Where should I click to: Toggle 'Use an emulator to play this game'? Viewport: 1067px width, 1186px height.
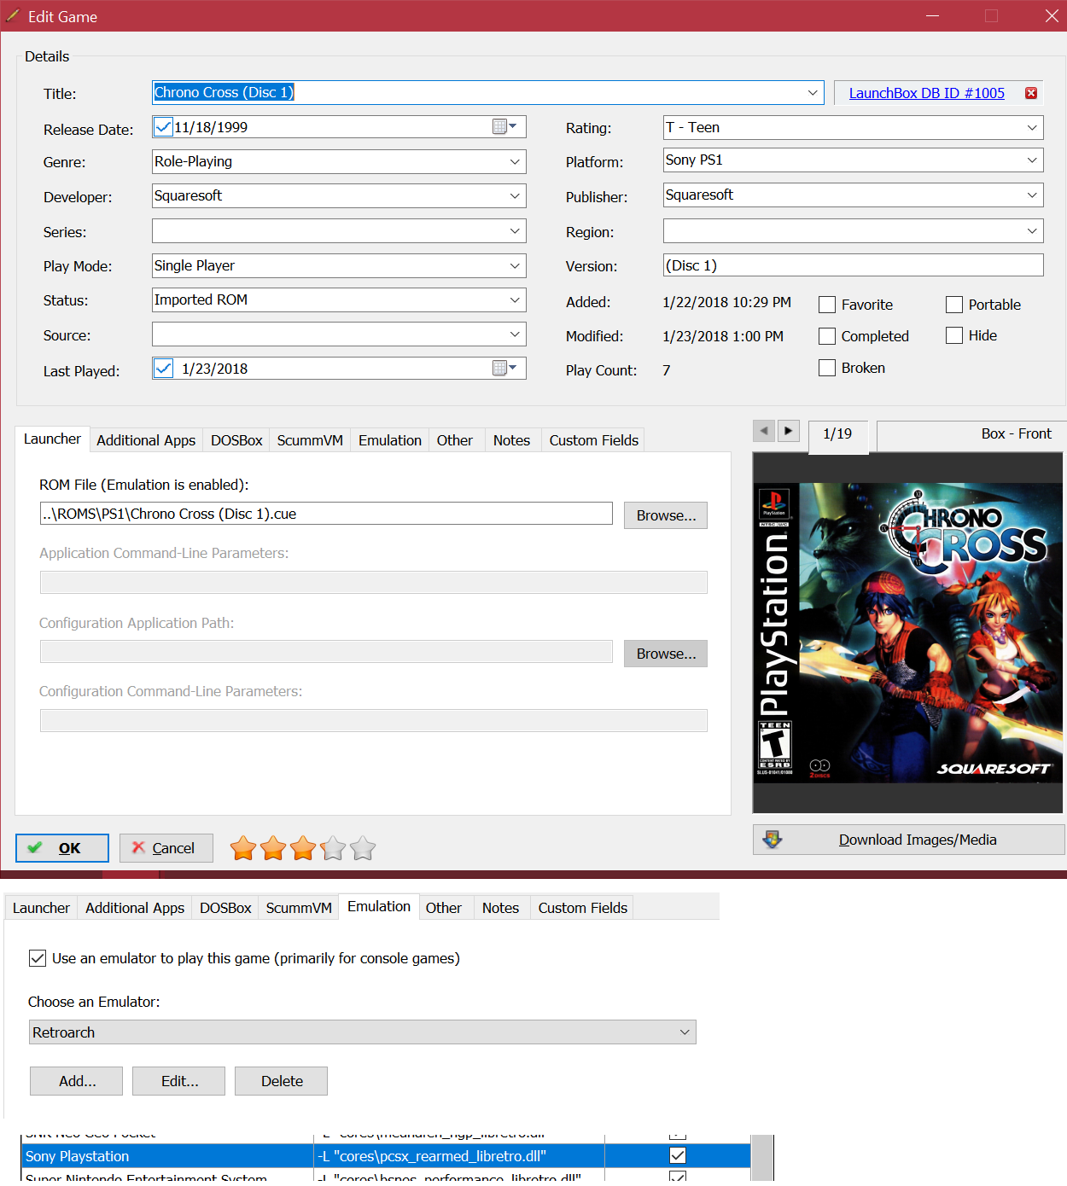(x=38, y=958)
